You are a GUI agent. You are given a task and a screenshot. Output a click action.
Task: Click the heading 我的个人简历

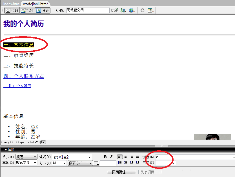(x=24, y=24)
